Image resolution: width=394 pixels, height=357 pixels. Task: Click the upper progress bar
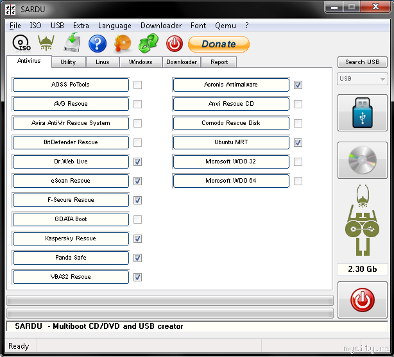point(170,300)
